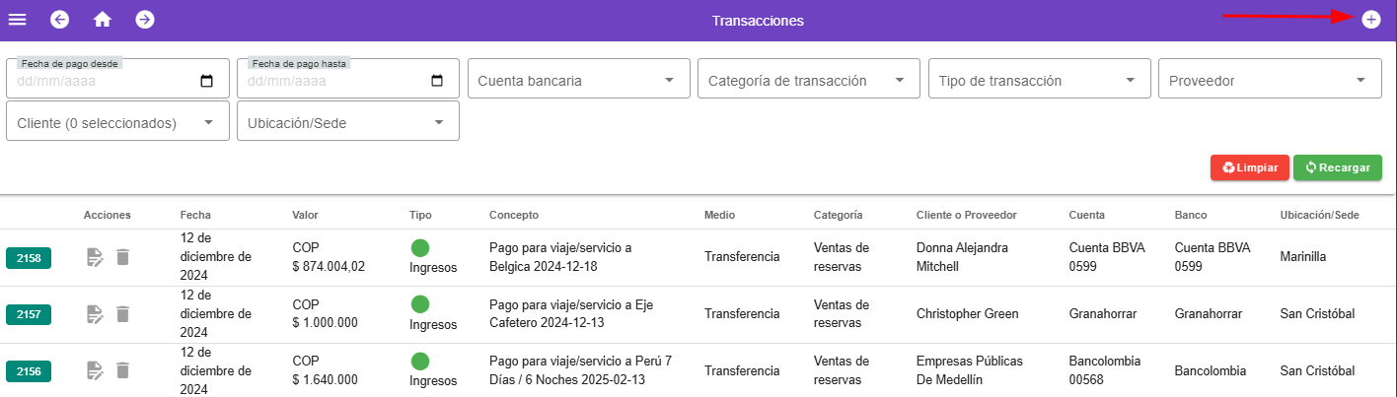Open the Tipo de transacción dropdown
Screen dimensions: 1397x397
coord(1039,81)
